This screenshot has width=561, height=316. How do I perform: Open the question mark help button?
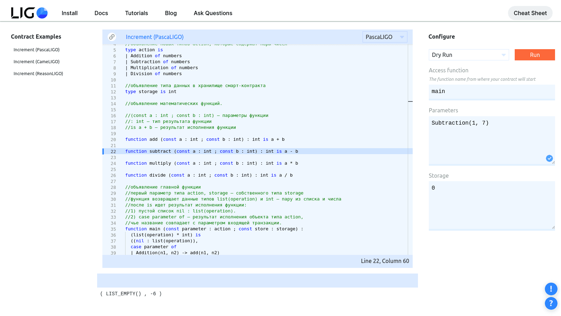551,303
